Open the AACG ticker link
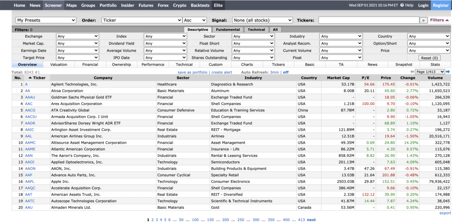 click(30, 110)
